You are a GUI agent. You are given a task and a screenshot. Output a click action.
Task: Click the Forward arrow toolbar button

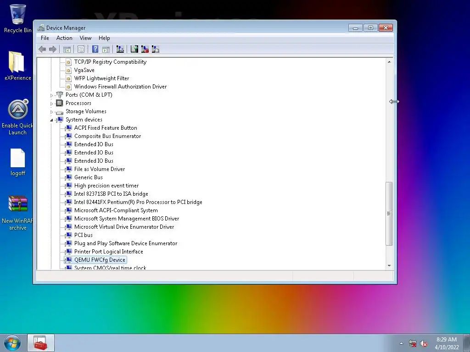coord(53,49)
